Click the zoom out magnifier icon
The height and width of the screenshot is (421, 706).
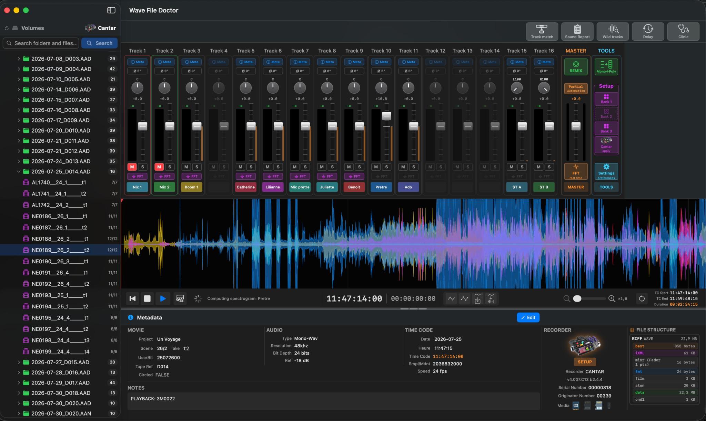[566, 298]
